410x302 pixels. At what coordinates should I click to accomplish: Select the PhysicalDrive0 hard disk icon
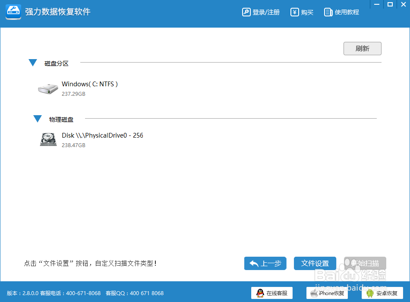pyautogui.click(x=48, y=139)
